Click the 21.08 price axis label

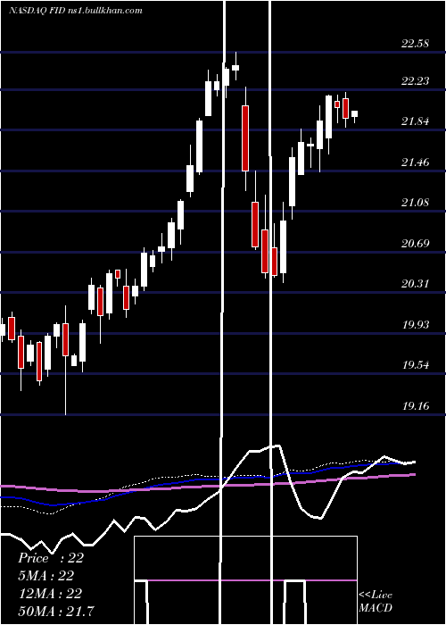click(416, 203)
